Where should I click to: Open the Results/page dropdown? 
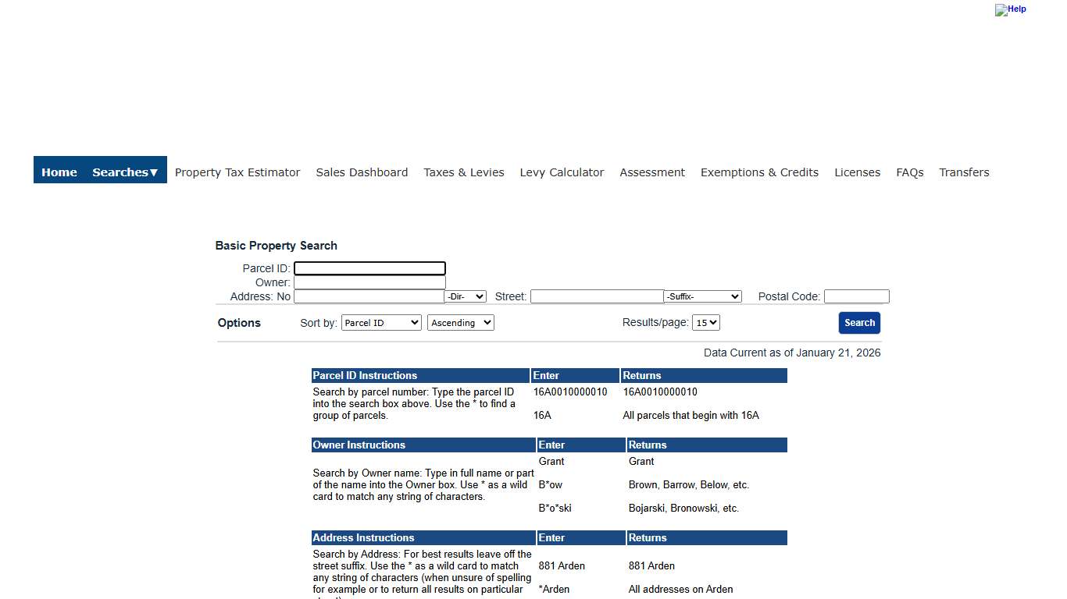click(x=706, y=322)
